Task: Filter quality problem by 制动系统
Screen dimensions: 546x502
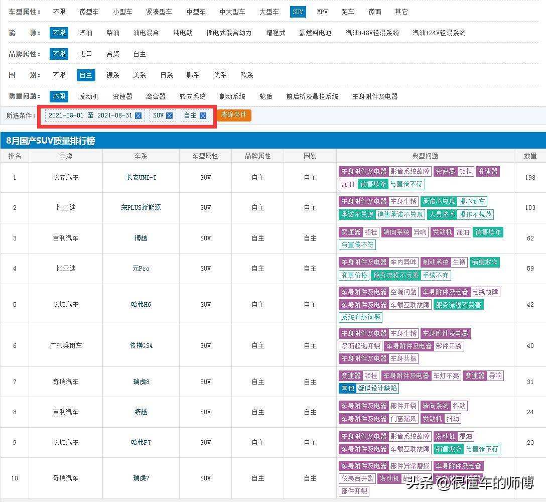Action: click(x=232, y=96)
